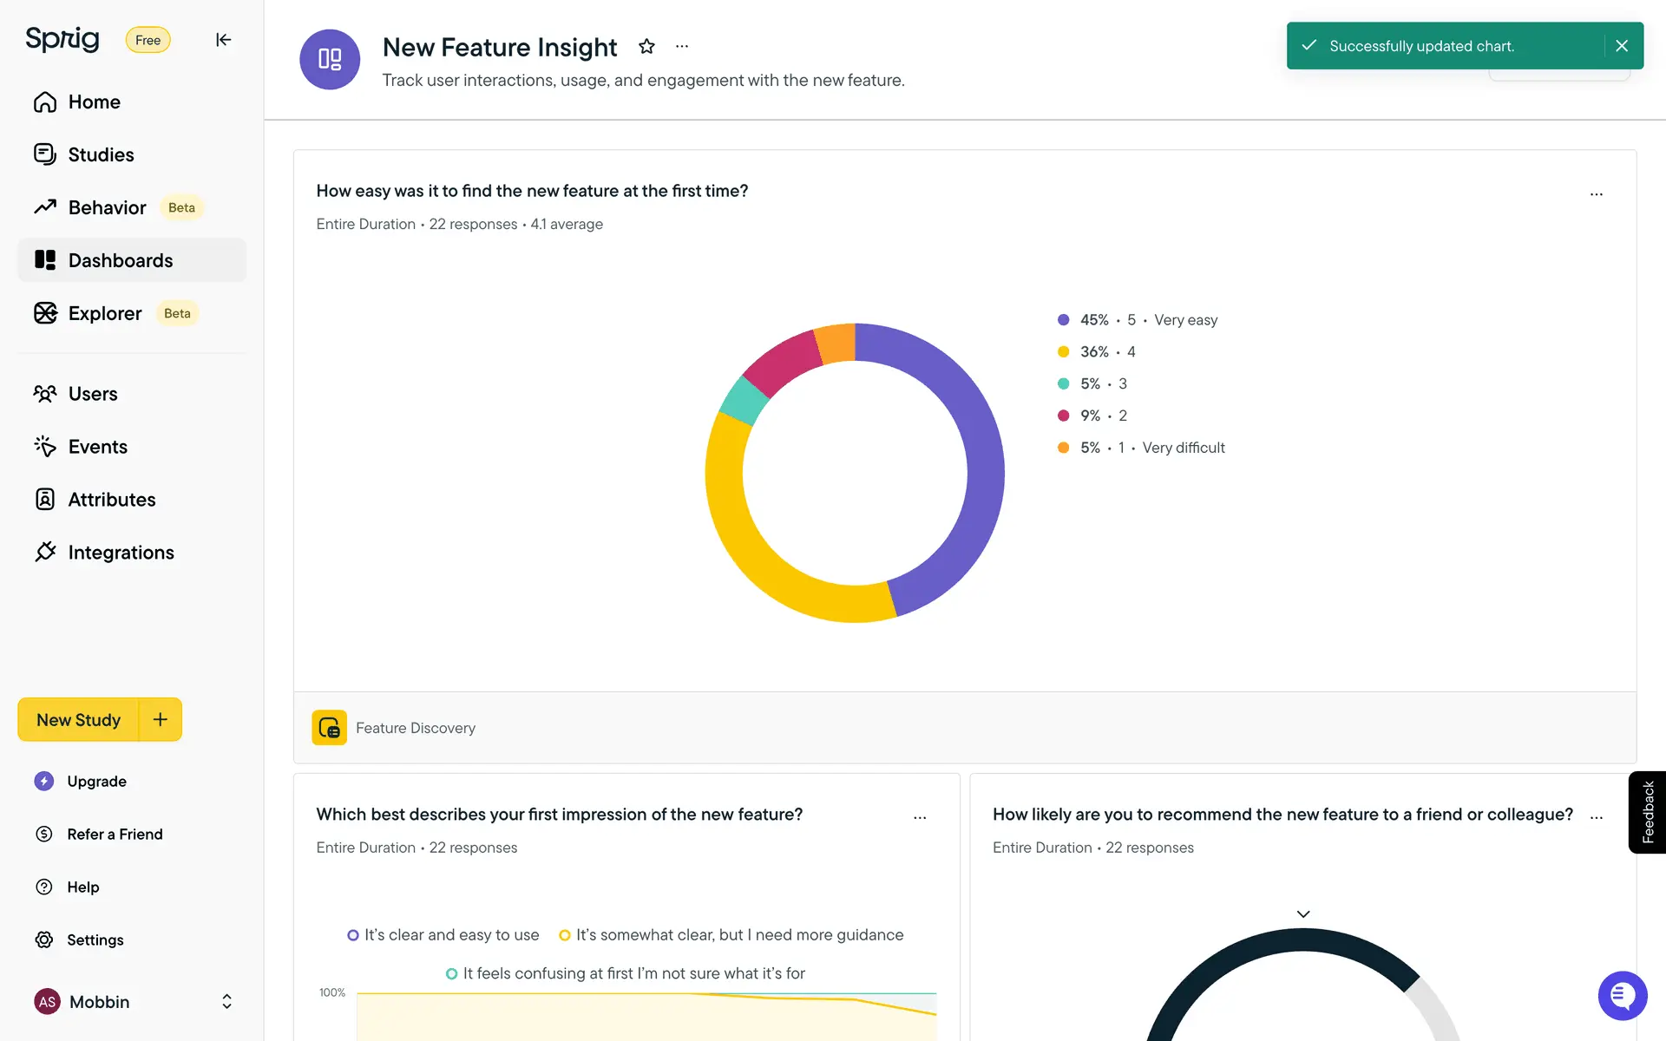This screenshot has width=1666, height=1041.
Task: Click the Feature Discovery study icon
Action: click(329, 728)
